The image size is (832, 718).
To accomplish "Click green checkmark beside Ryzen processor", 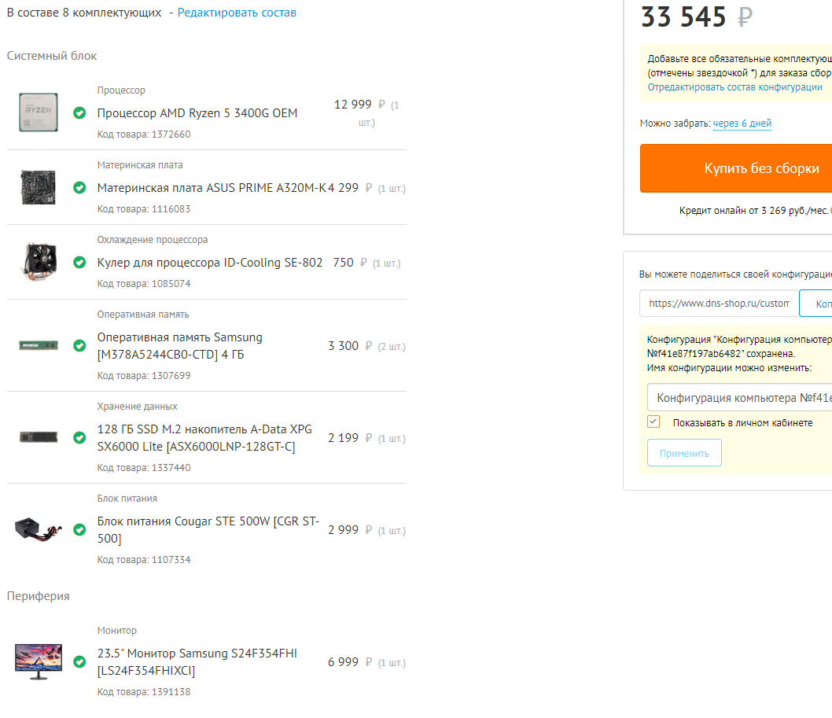I will click(79, 113).
